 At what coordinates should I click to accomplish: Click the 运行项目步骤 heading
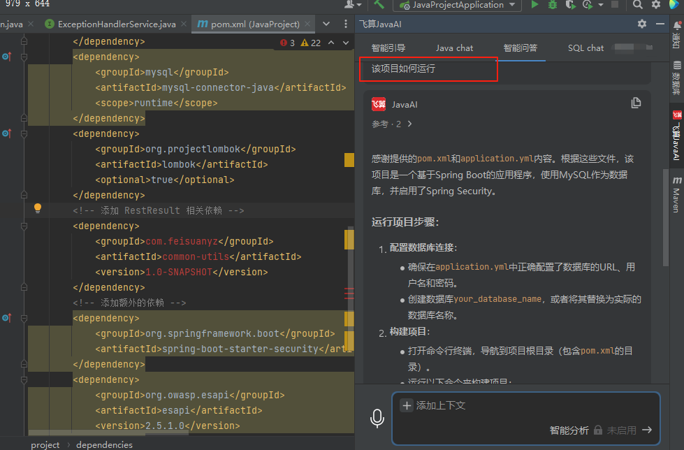point(405,222)
